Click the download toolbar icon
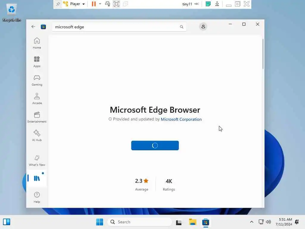This screenshot has height=229, width=305. [x=217, y=4]
